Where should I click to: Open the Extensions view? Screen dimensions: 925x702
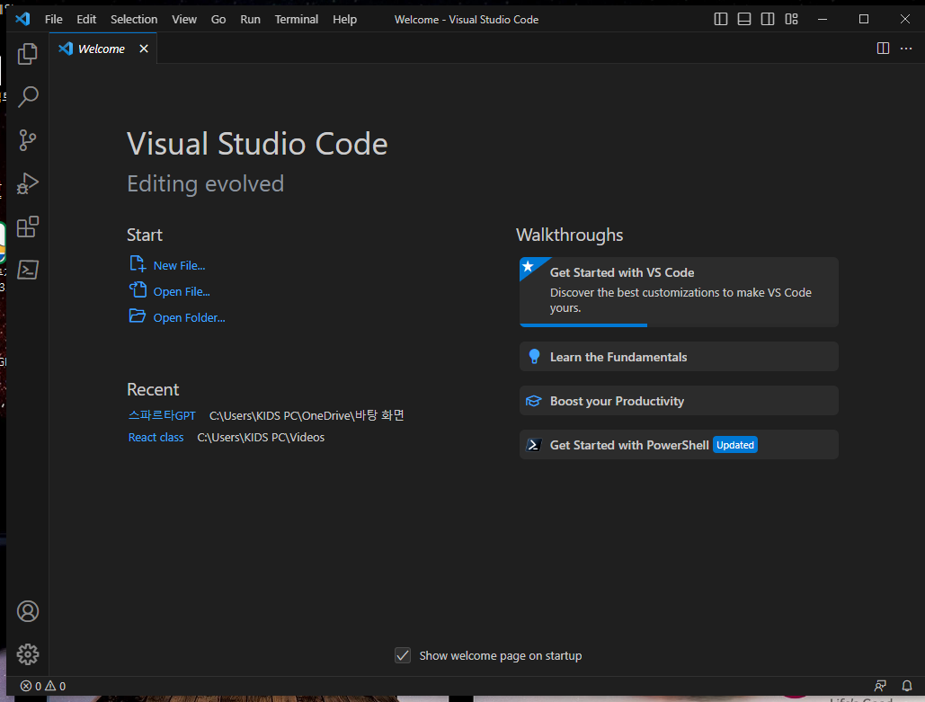click(27, 227)
